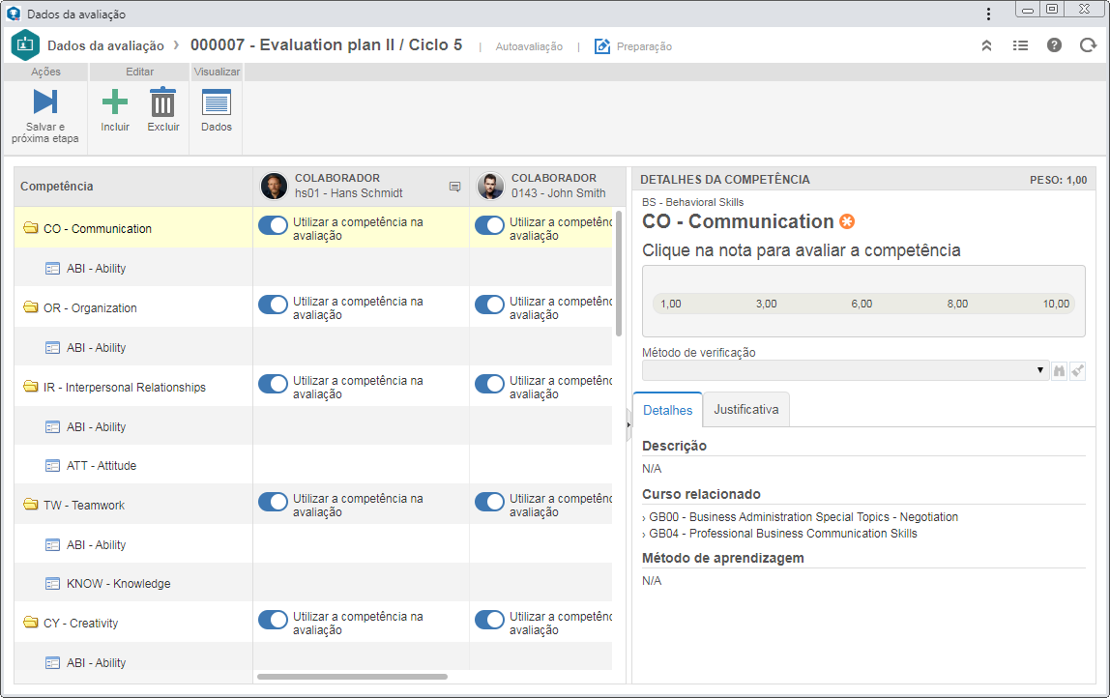Image resolution: width=1110 pixels, height=698 pixels.
Task: Open the list view icon in header
Action: pyautogui.click(x=1020, y=45)
